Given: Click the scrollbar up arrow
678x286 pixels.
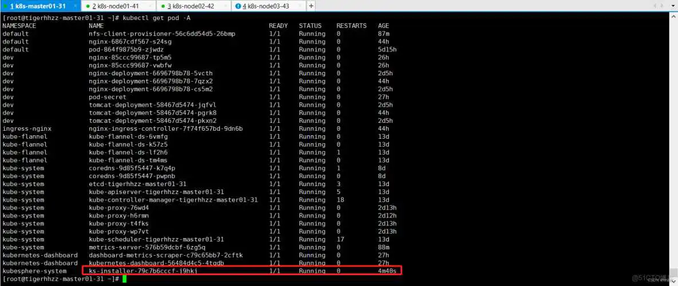Looking at the screenshot, I should pos(673,16).
